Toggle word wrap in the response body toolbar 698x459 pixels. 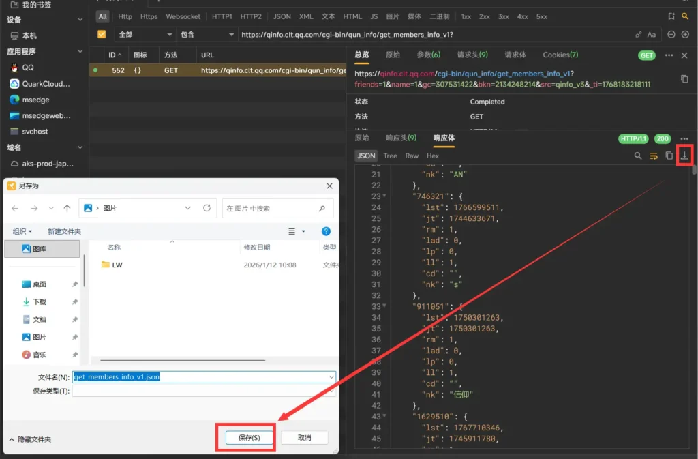click(x=654, y=156)
